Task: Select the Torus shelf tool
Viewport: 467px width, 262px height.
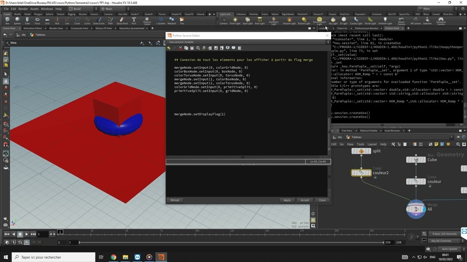Action: (x=37, y=21)
